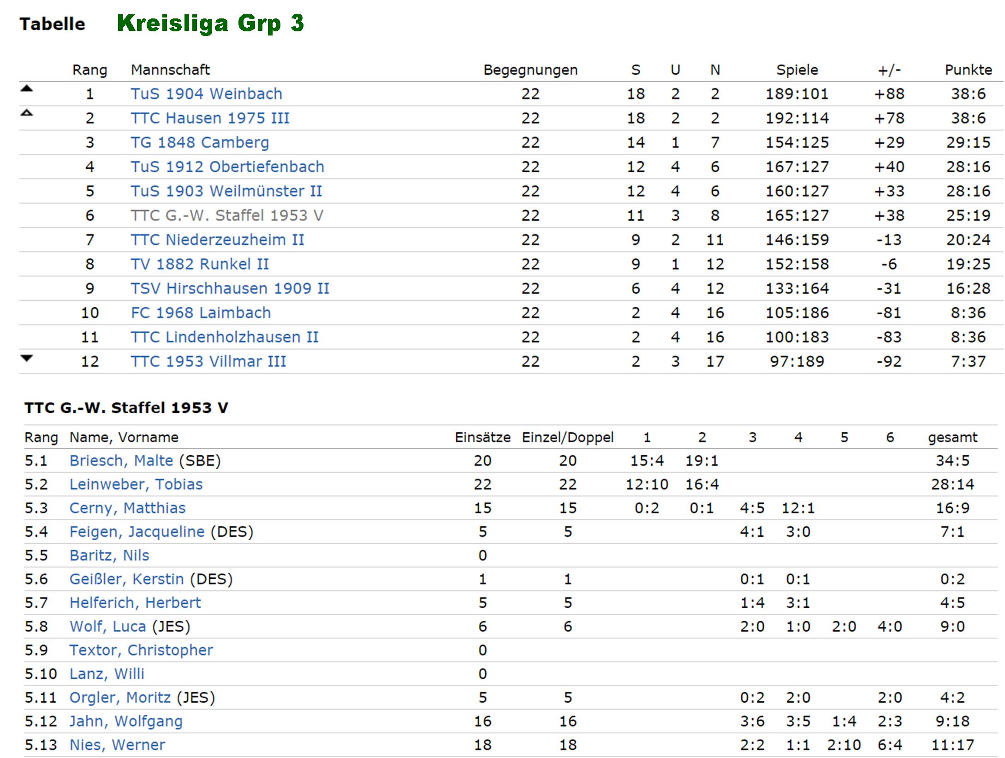1005x758 pixels.
Task: Click the Begegnungen column header
Action: (530, 70)
